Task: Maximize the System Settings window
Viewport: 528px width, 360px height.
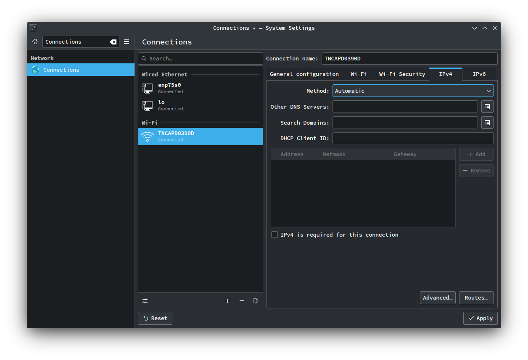Action: pos(485,28)
